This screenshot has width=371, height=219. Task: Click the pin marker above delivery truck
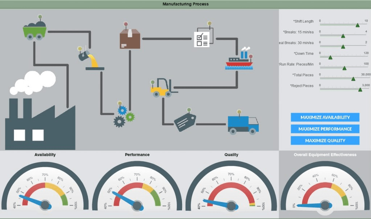coord(239,112)
